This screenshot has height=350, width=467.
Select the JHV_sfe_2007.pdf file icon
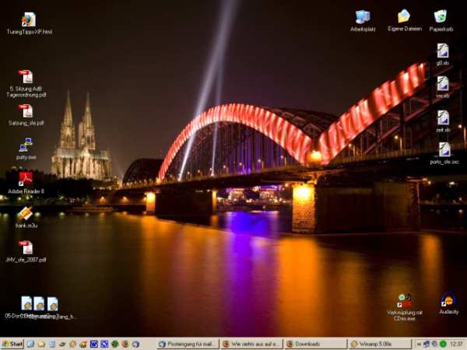tap(26, 248)
